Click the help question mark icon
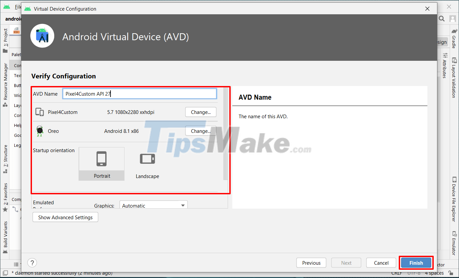This screenshot has width=459, height=278. pos(32,262)
